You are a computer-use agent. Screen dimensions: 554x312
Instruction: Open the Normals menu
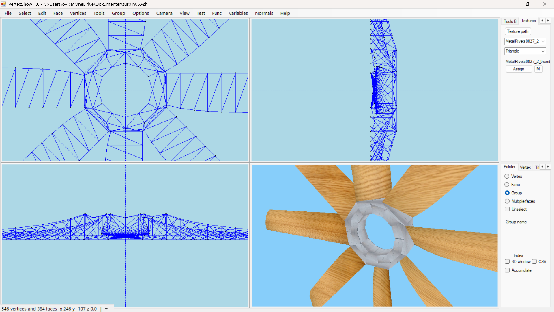[264, 13]
